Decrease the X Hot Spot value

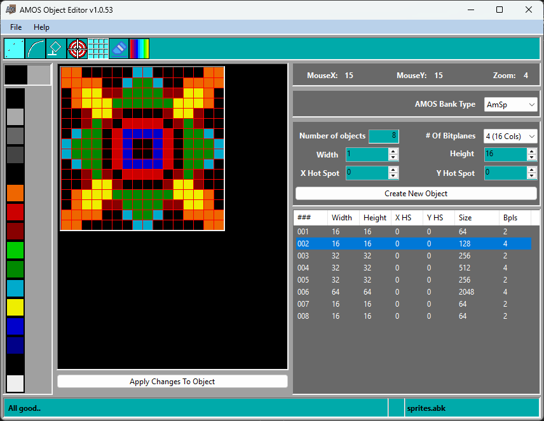coord(393,176)
